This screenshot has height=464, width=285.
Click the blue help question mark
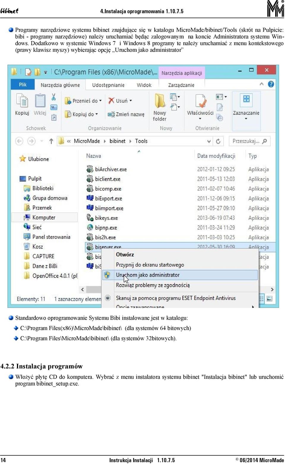tap(271, 84)
